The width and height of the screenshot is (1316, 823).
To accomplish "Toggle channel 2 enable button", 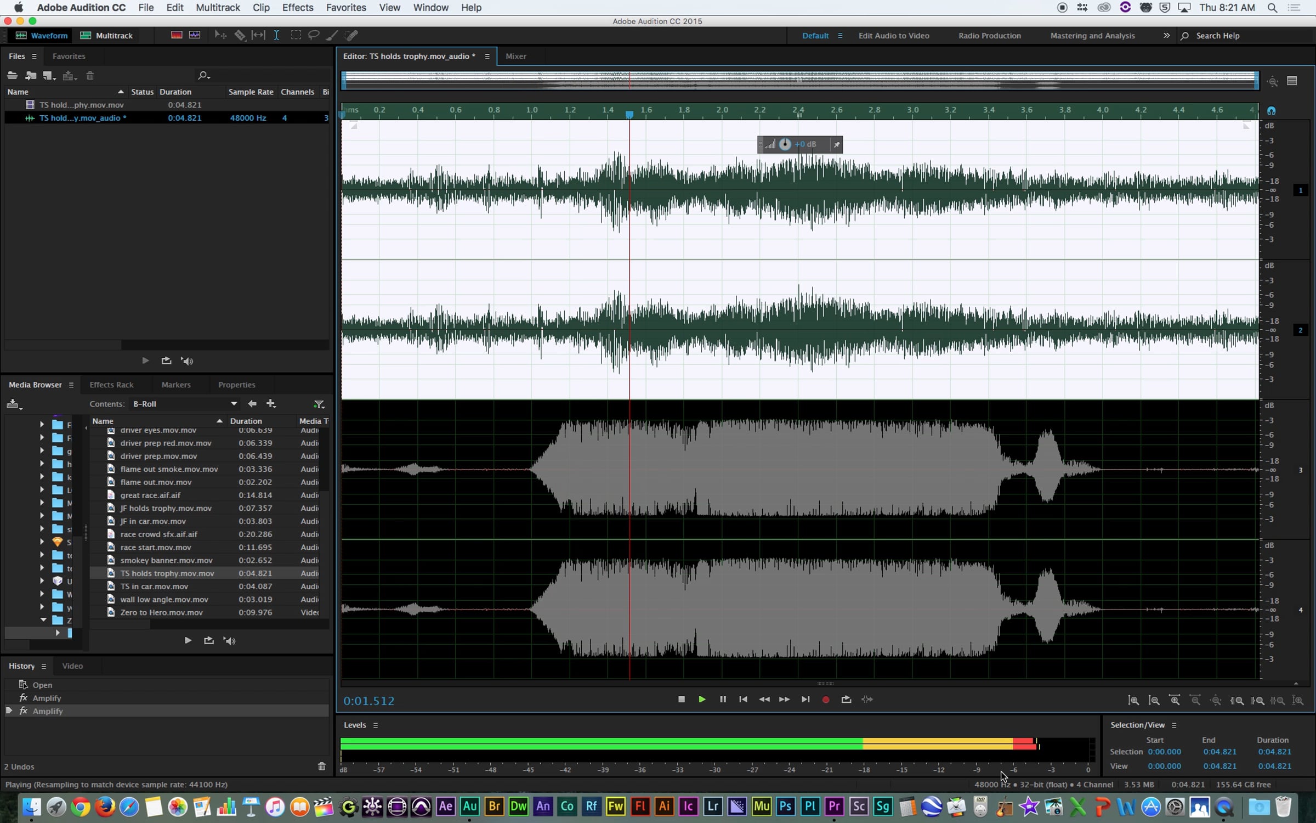I will click(1300, 330).
